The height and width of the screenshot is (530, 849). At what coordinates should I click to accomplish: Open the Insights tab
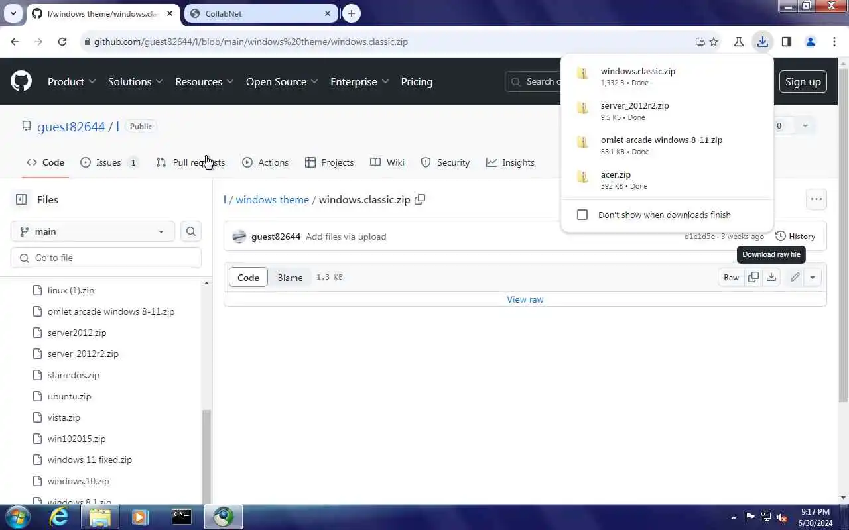coord(510,162)
